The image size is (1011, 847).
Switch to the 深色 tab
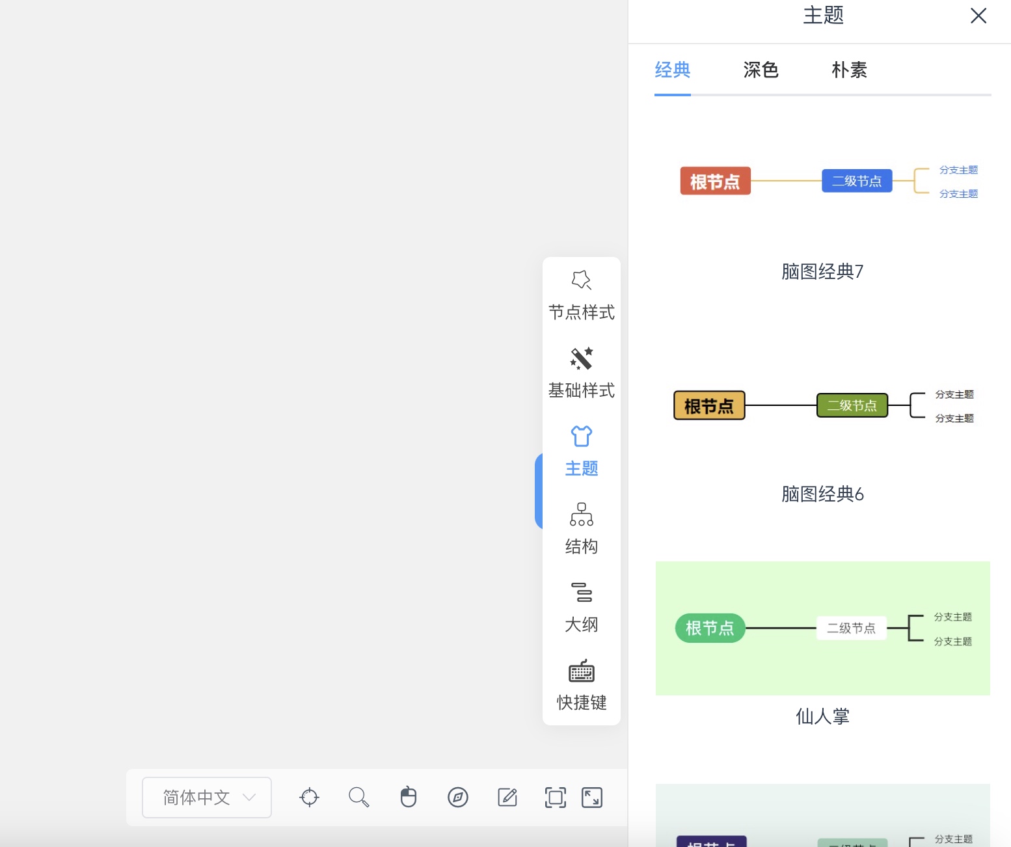pos(761,70)
